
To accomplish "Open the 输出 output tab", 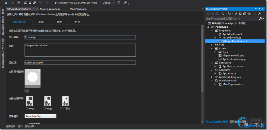I will pos(20,126).
